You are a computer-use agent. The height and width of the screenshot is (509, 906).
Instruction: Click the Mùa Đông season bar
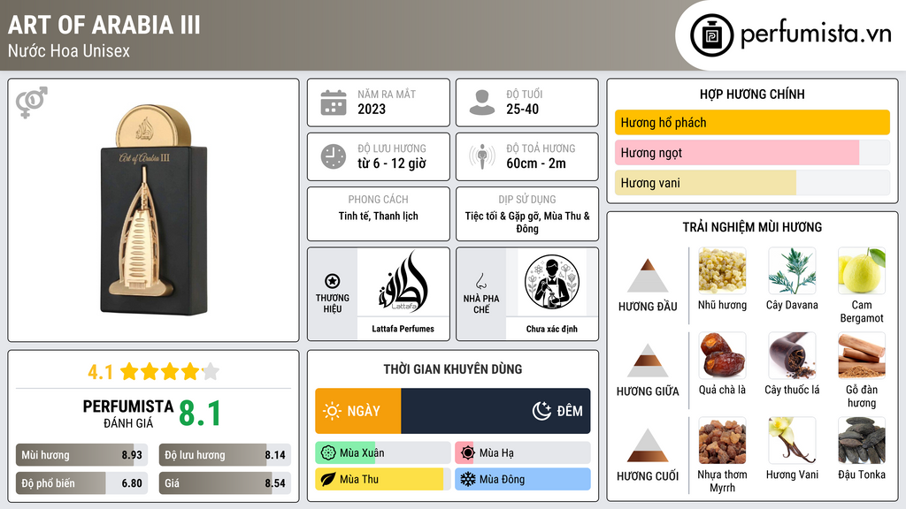click(523, 479)
